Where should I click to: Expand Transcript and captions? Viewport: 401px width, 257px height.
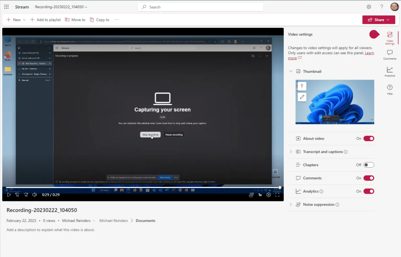pyautogui.click(x=291, y=152)
